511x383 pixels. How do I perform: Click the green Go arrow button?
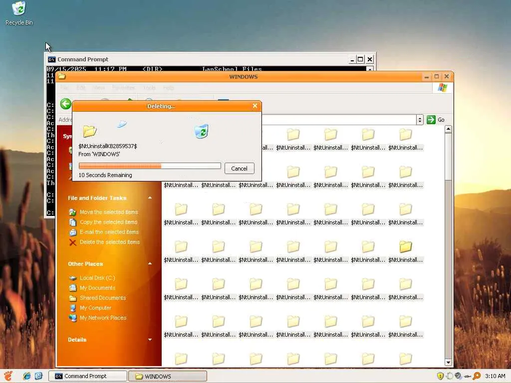tap(431, 120)
